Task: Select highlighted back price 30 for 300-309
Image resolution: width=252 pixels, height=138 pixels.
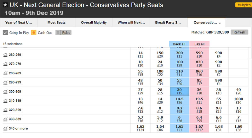Action: (x=179, y=91)
